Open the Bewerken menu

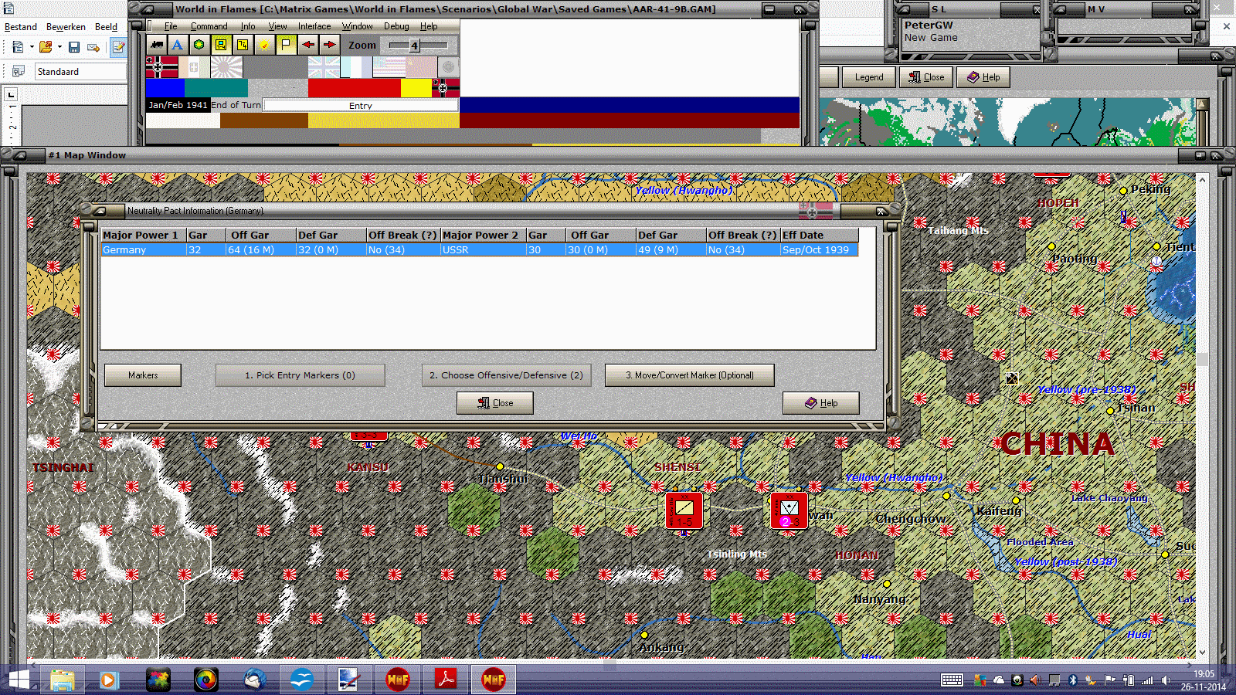(66, 27)
